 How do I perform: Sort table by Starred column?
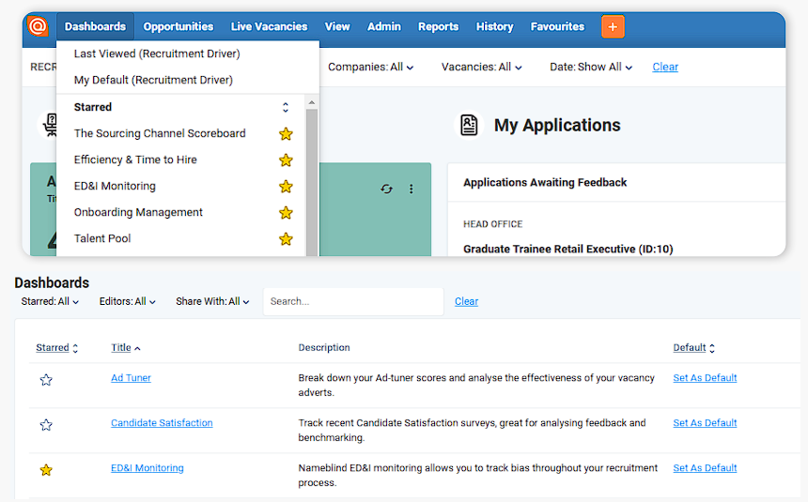click(56, 347)
